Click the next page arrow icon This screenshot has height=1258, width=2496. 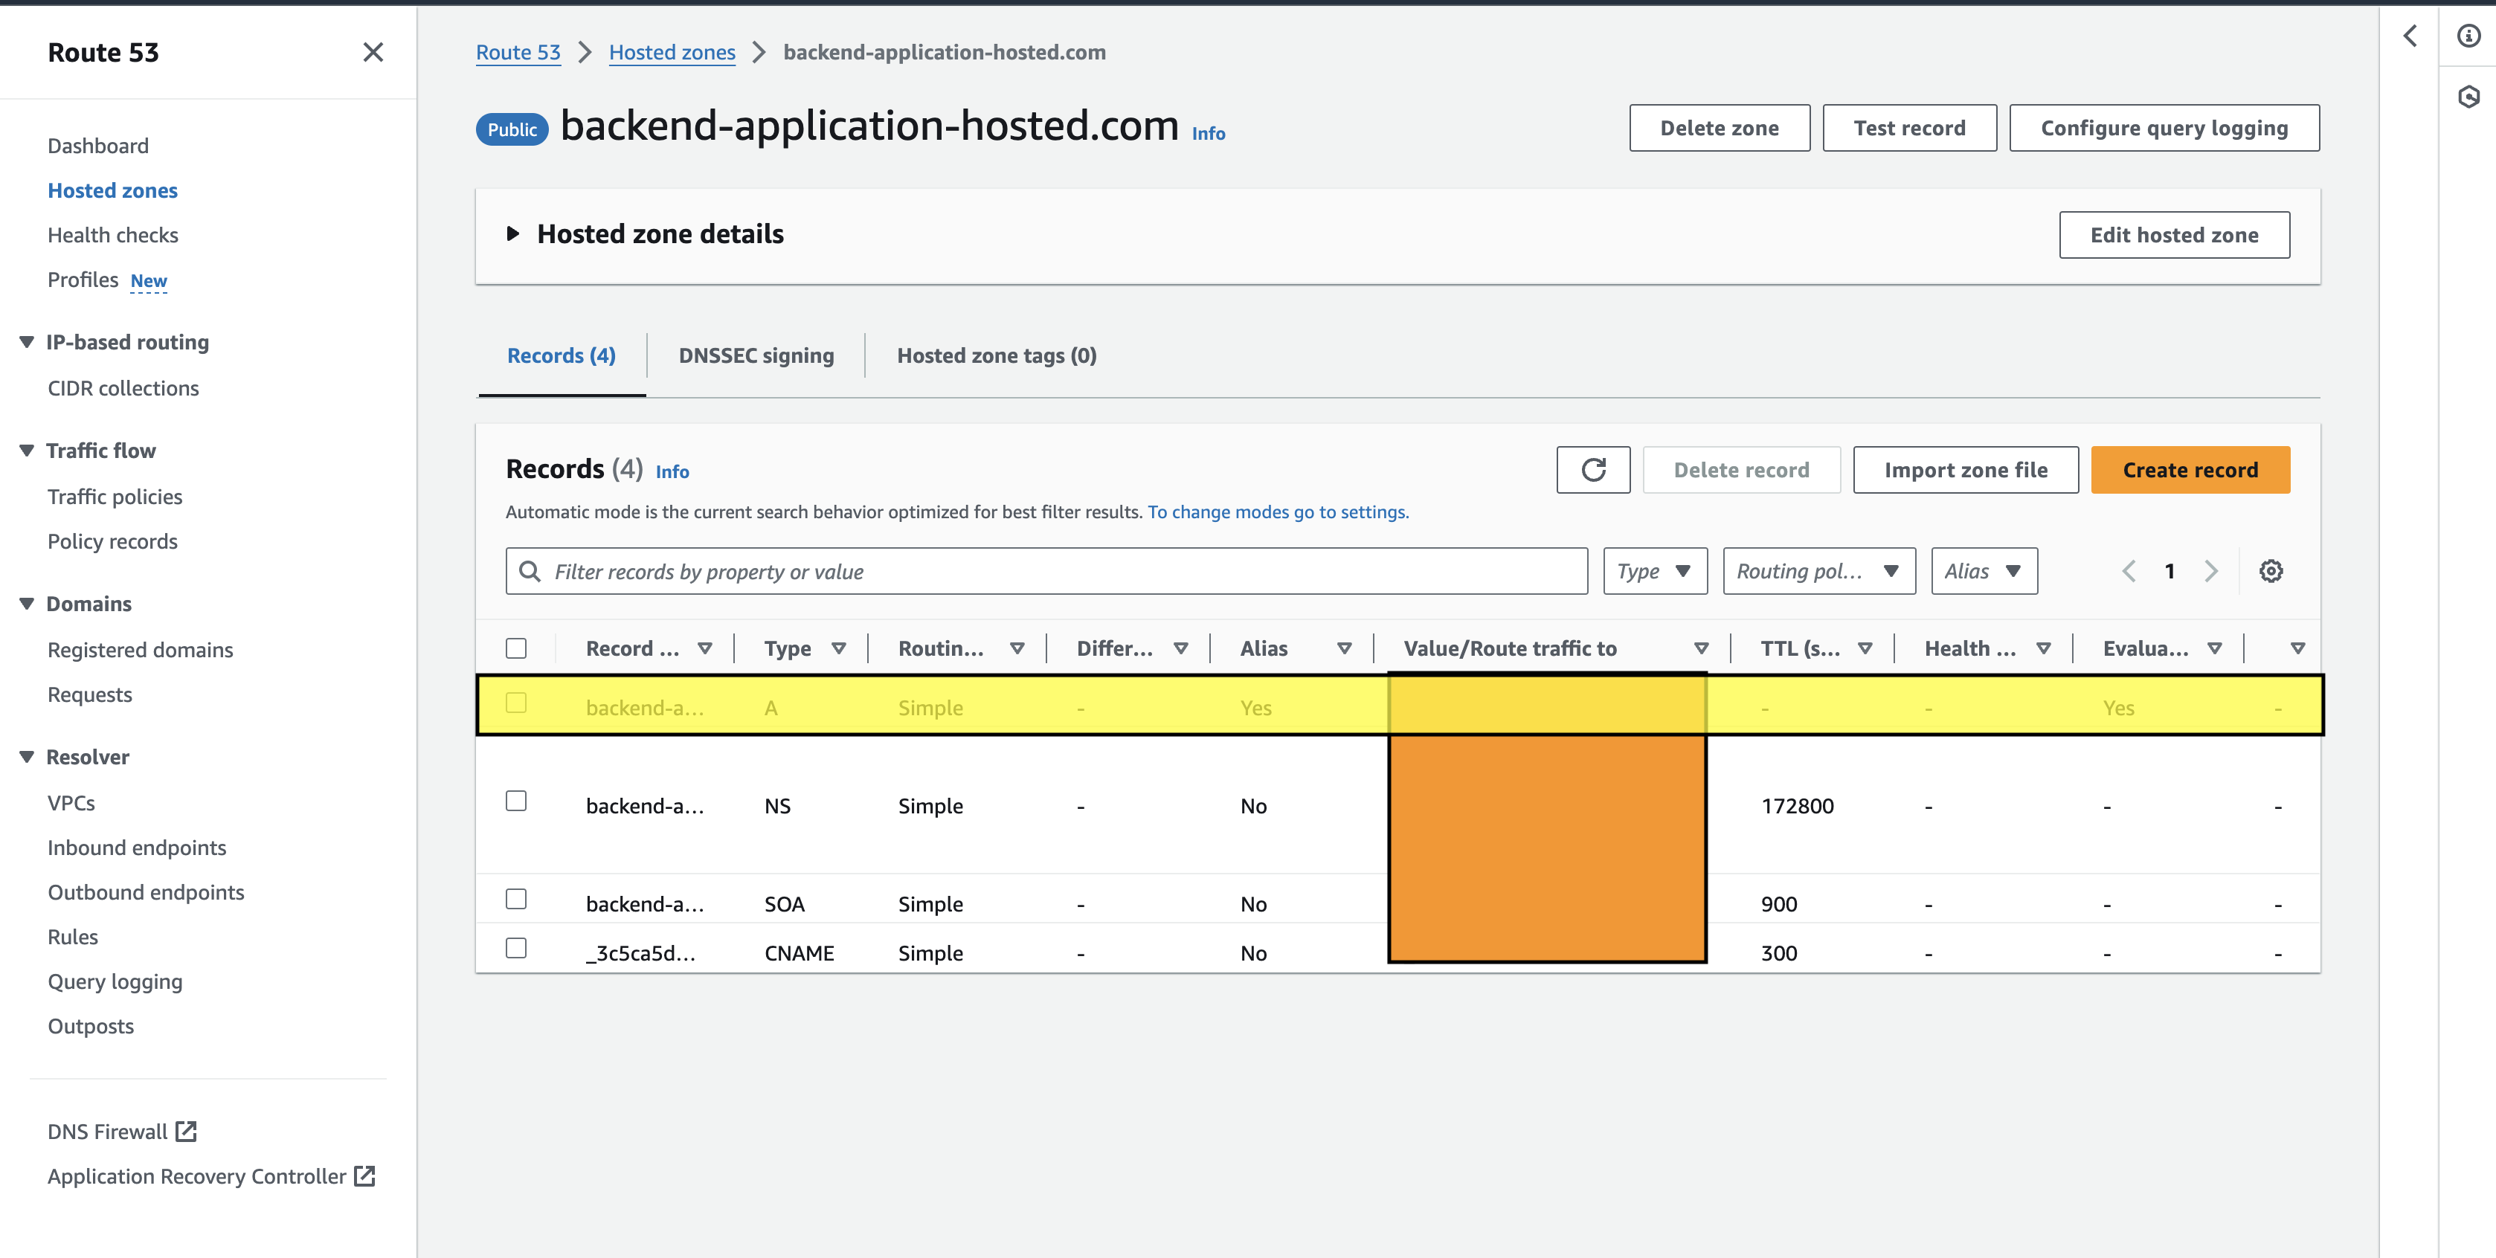click(x=2210, y=571)
